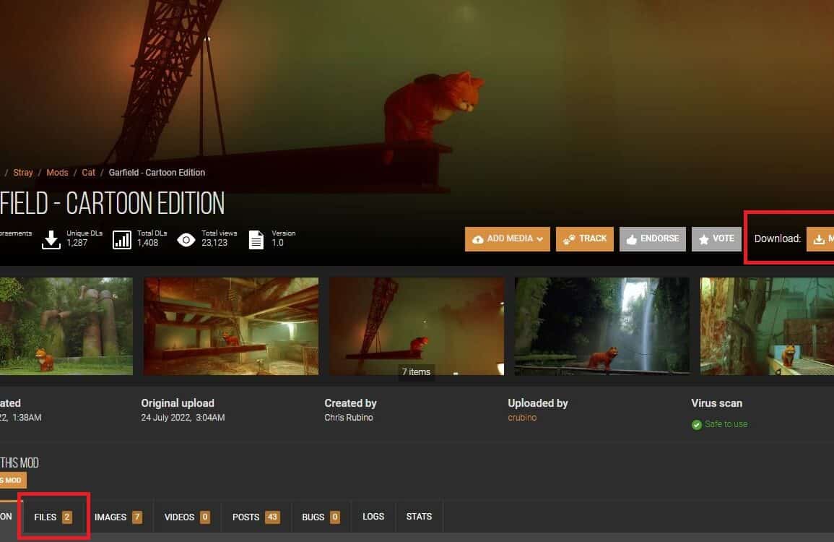Click the date 24 July 2022, 3:04AM
Viewport: 834px width, 542px height.
(183, 418)
